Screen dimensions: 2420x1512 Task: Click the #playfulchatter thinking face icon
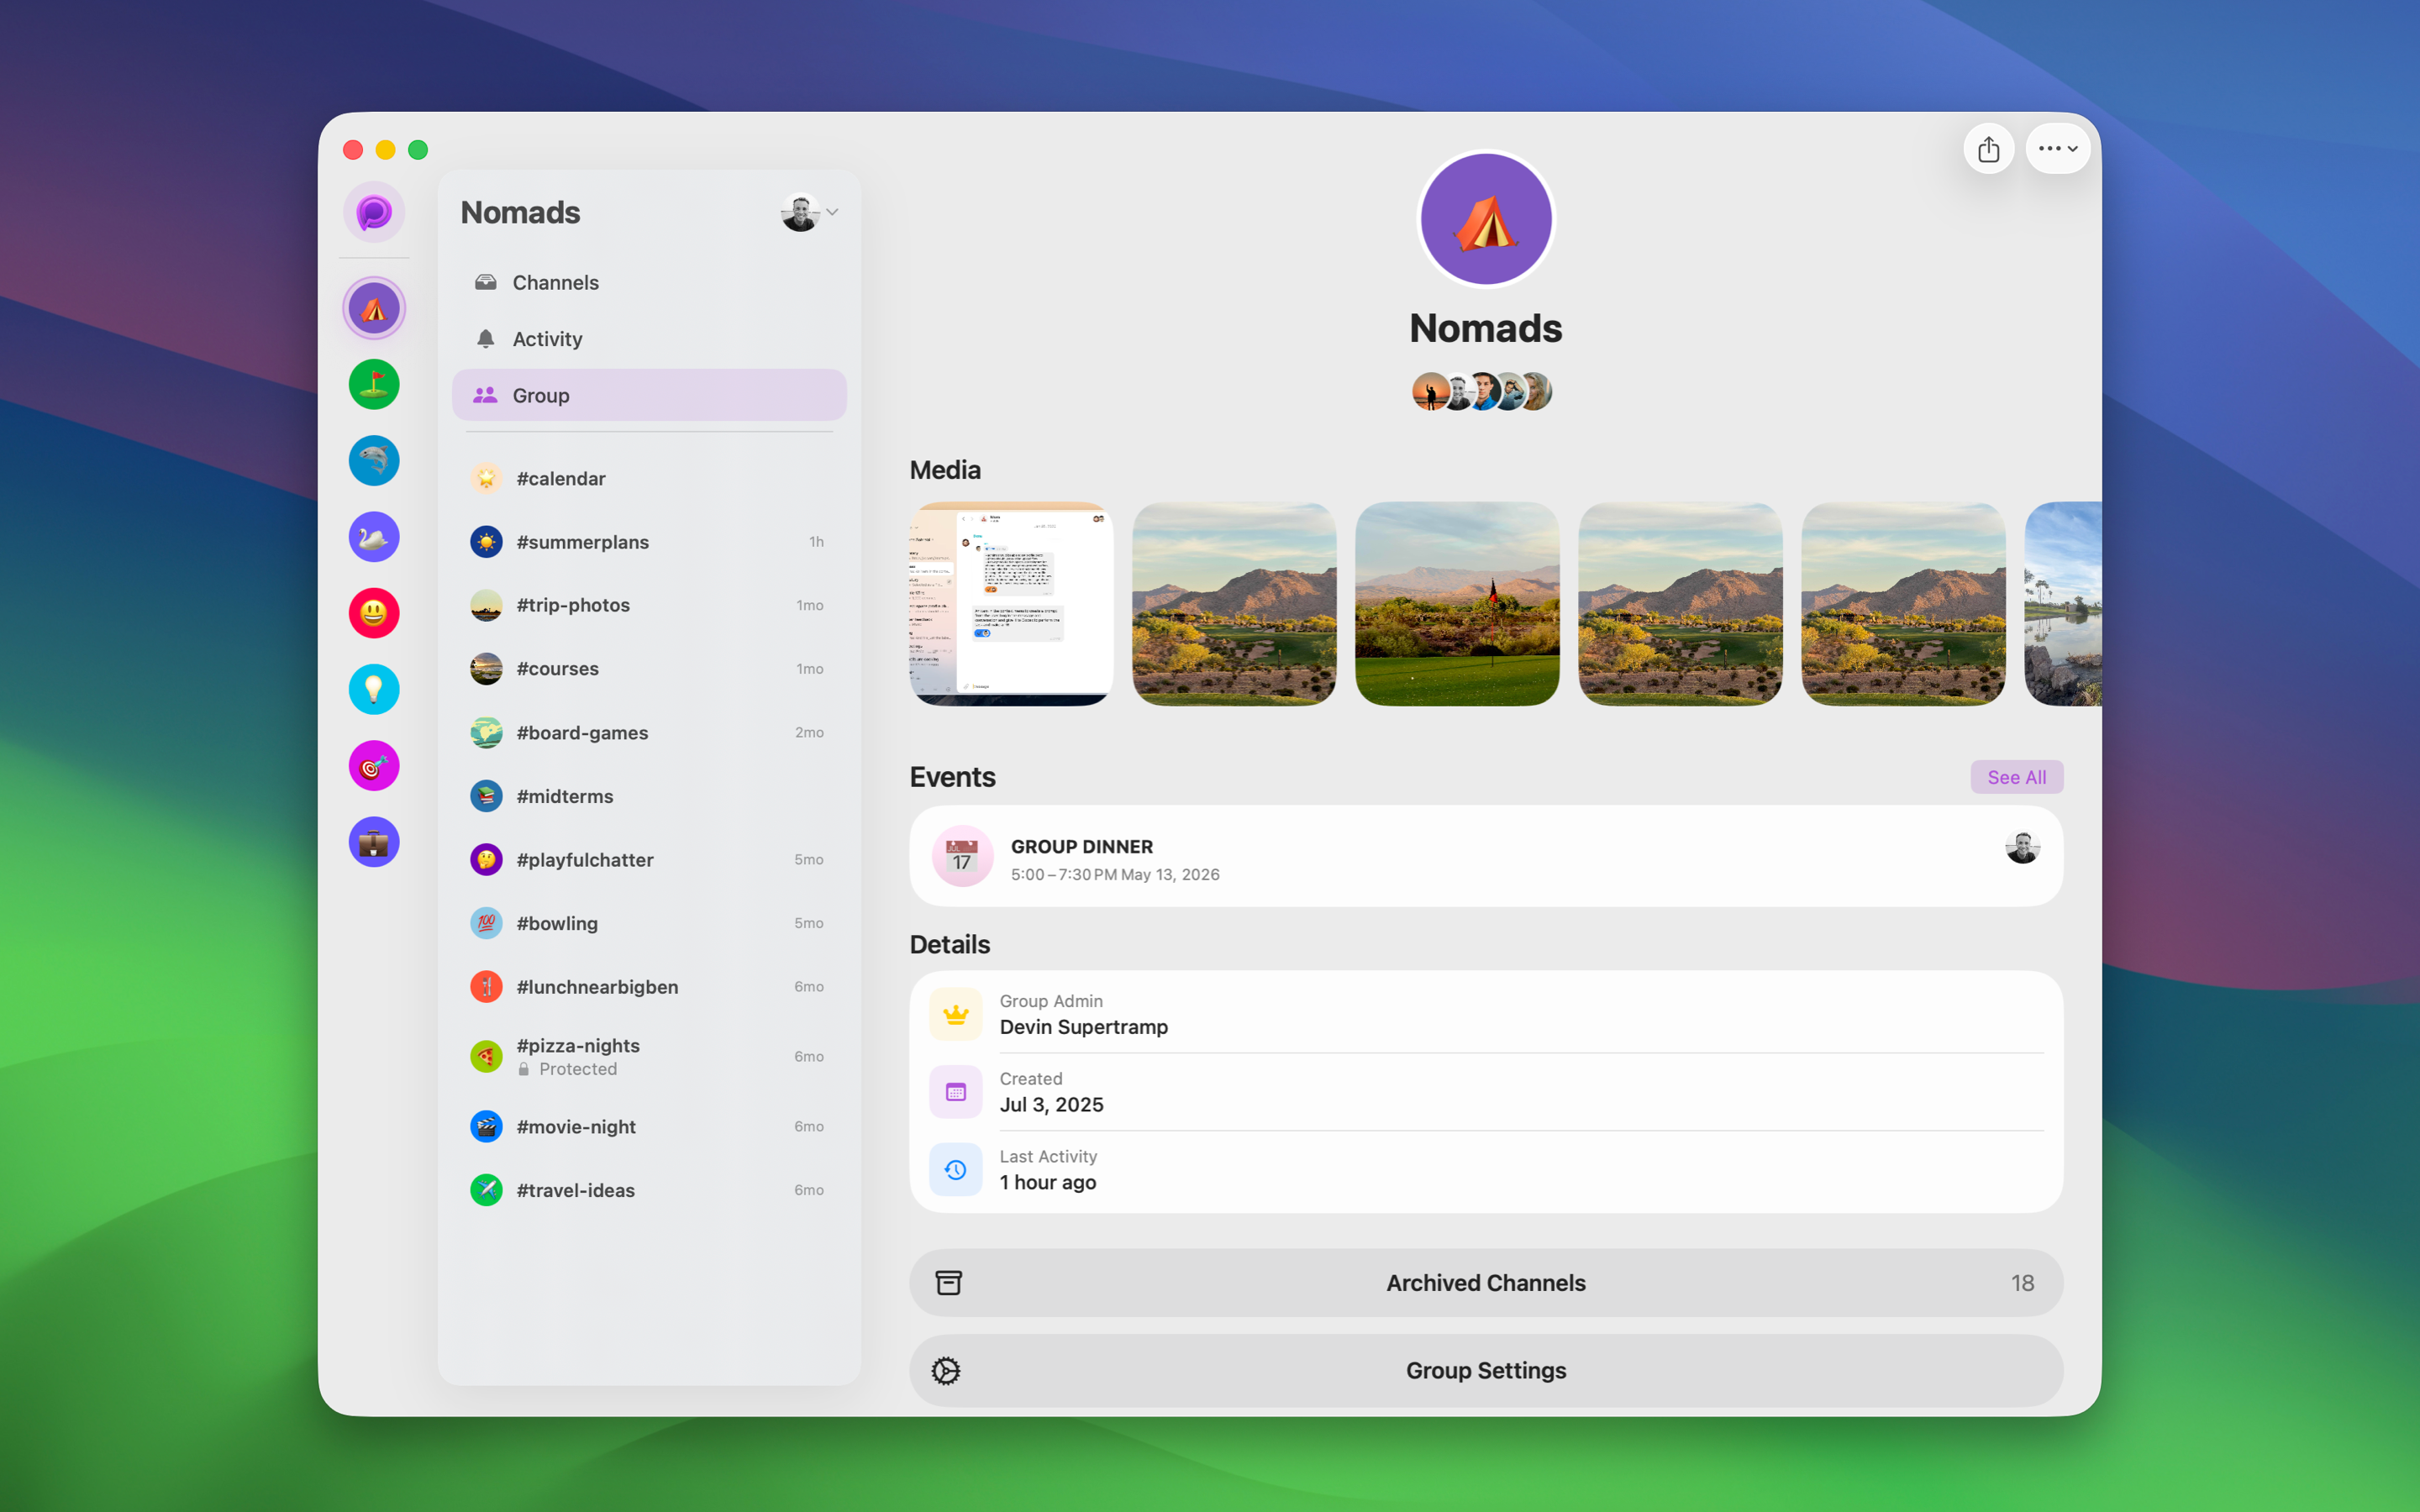point(486,860)
